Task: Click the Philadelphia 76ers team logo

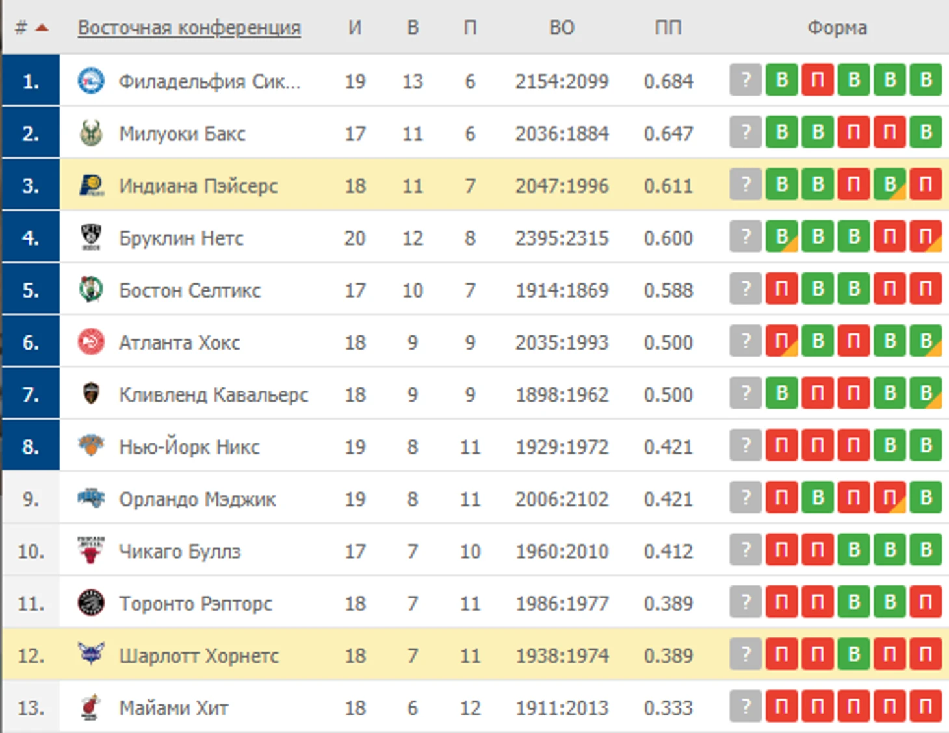Action: click(91, 81)
